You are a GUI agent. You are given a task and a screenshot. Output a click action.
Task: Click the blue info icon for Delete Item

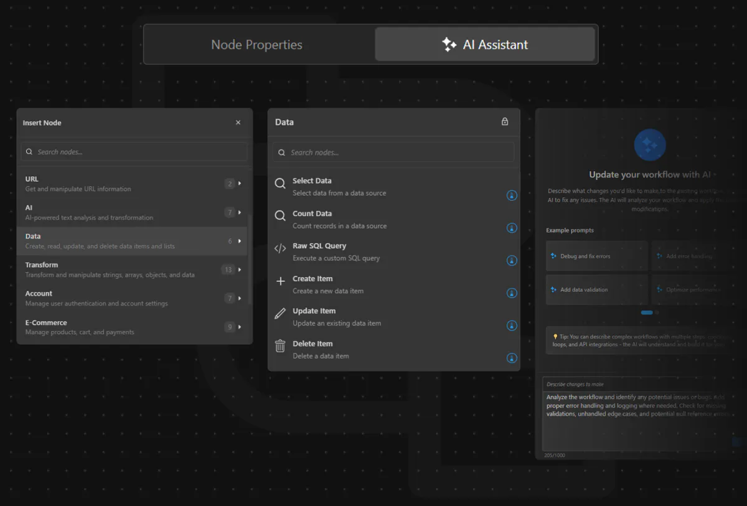(x=512, y=358)
